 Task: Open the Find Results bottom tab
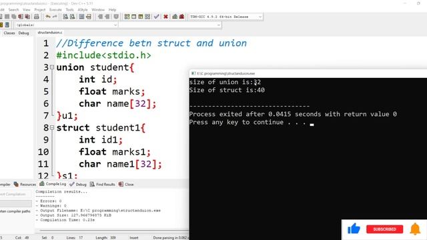[102, 184]
